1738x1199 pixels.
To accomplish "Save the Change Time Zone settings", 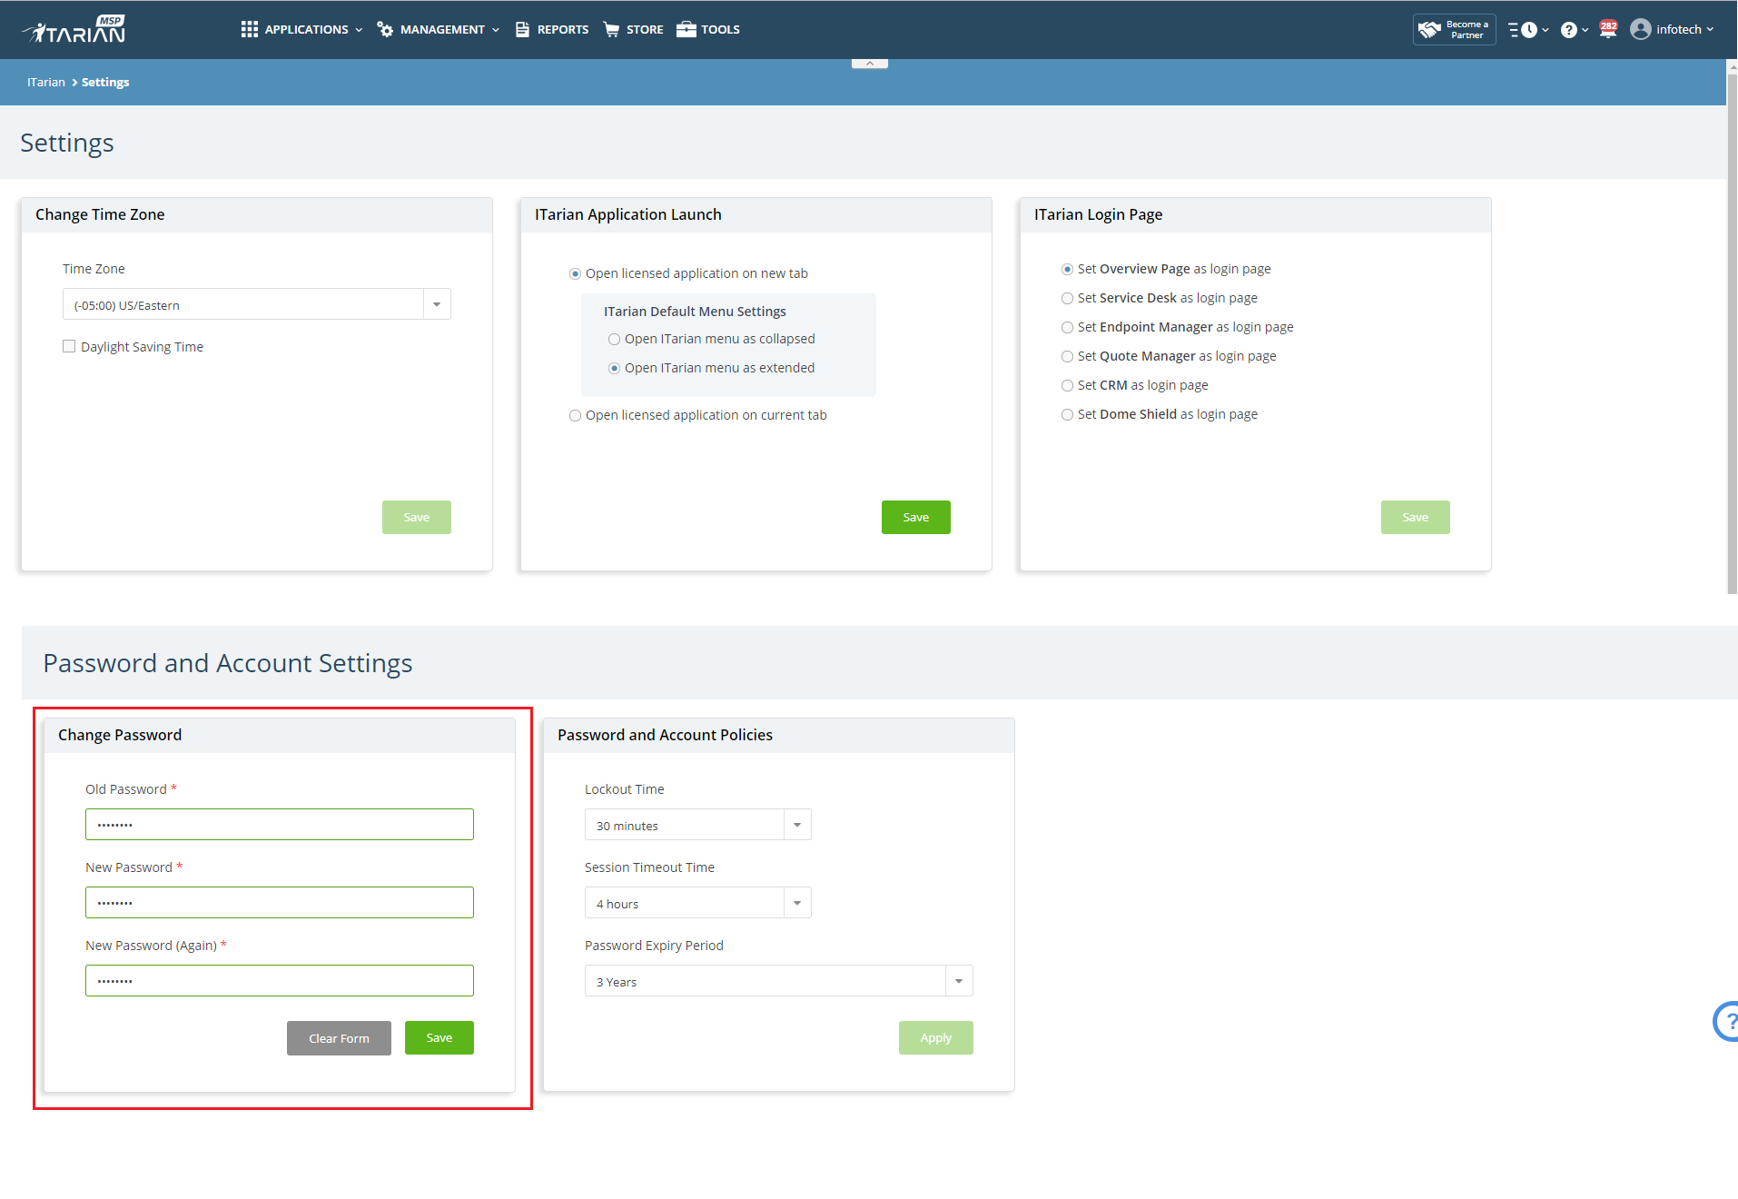I will click(x=417, y=517).
